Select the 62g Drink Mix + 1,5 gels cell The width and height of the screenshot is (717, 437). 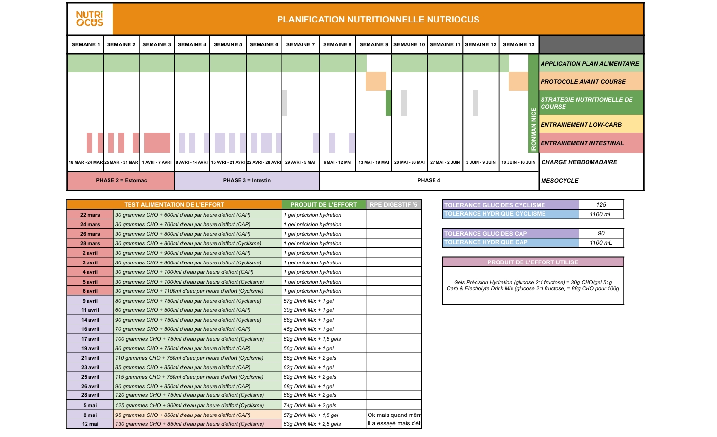[x=324, y=339]
